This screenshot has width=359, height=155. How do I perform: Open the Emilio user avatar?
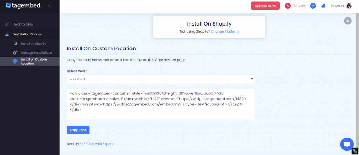[x=349, y=6]
